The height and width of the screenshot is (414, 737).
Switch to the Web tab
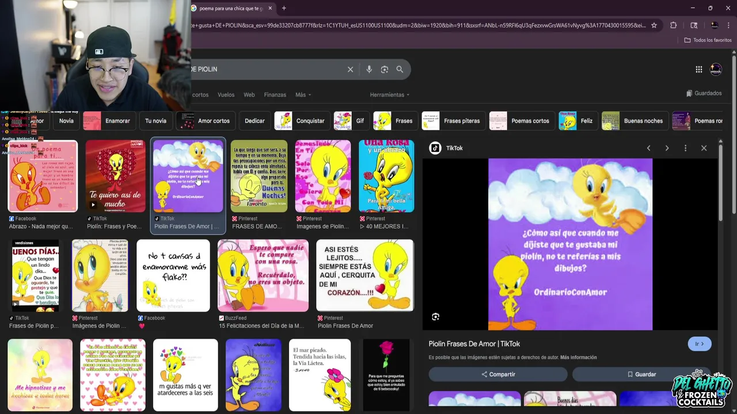(249, 95)
